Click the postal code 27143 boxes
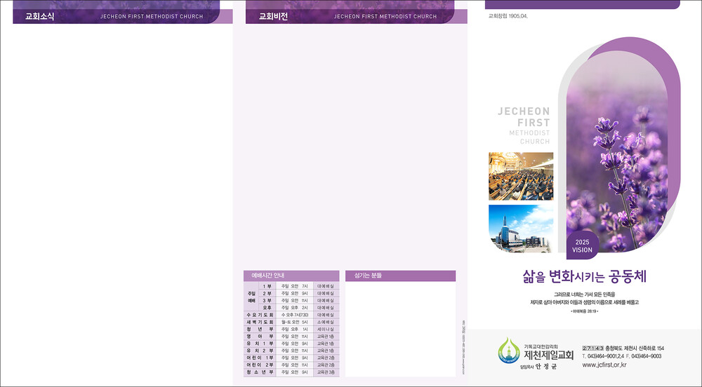 click(592, 348)
